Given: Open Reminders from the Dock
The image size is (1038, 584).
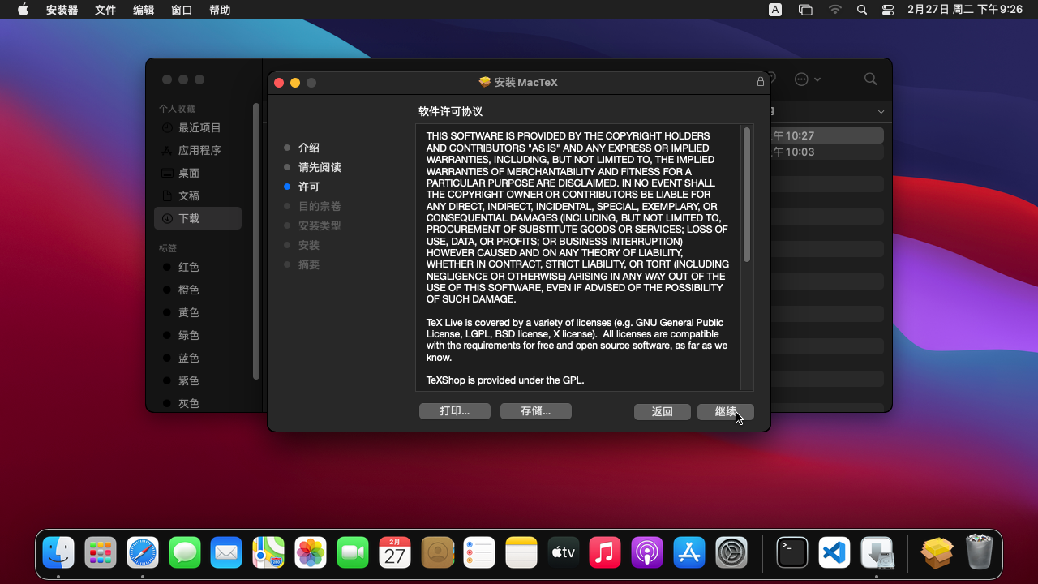Looking at the screenshot, I should (x=479, y=552).
